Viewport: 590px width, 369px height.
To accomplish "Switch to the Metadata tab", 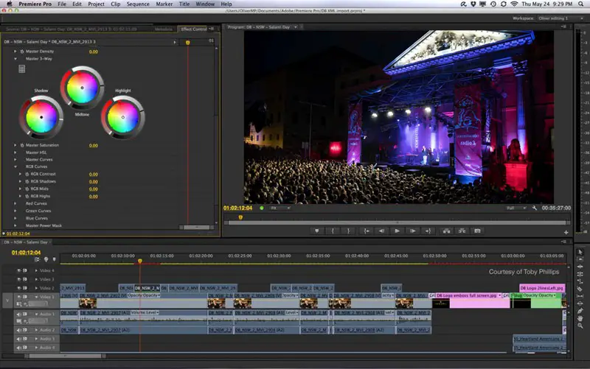I will (163, 29).
